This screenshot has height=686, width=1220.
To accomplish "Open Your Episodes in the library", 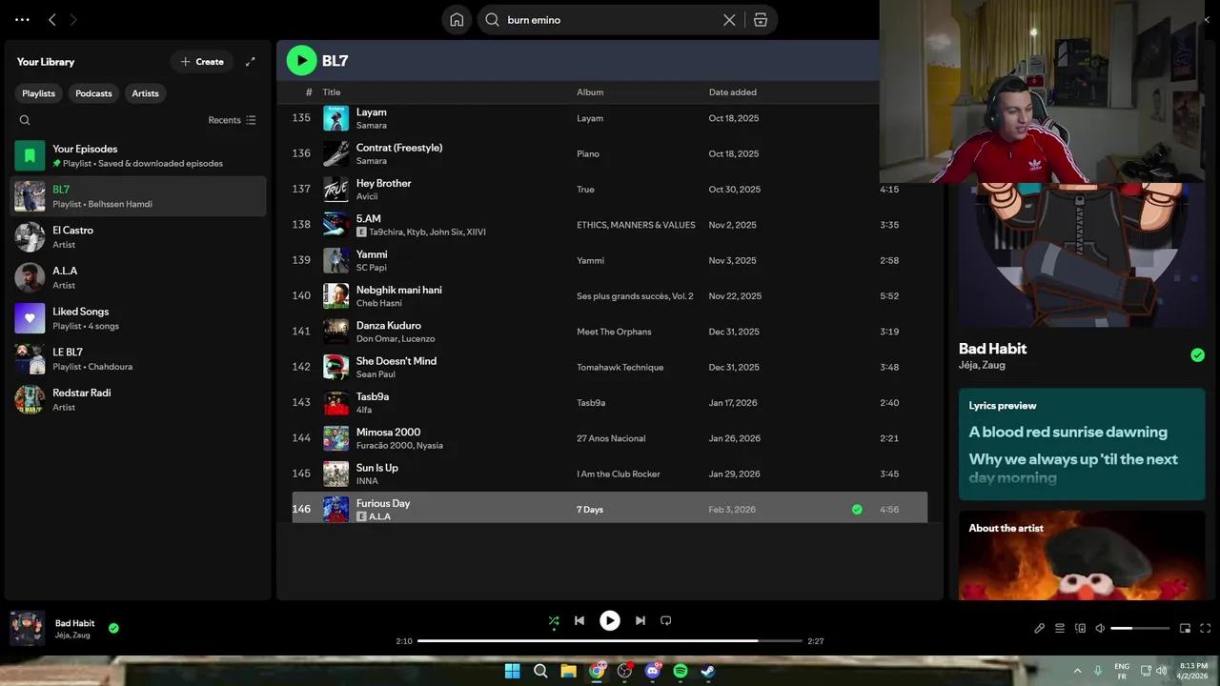I will point(138,155).
